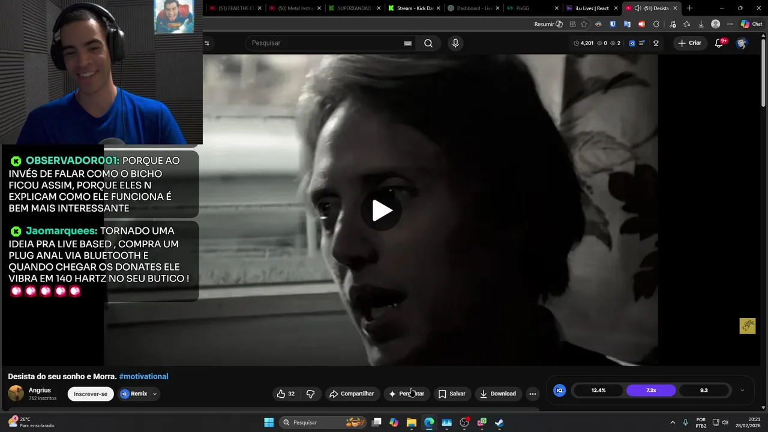Image resolution: width=768 pixels, height=432 pixels.
Task: Click the blue vidIQ badge in the header
Action: [632, 43]
